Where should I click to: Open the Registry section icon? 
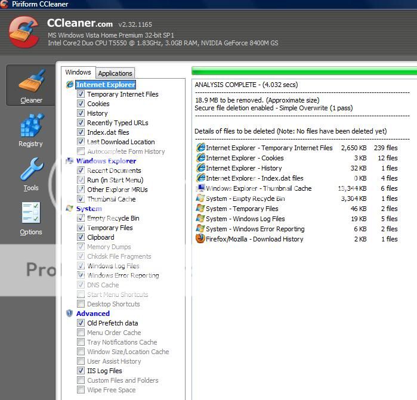[30, 130]
